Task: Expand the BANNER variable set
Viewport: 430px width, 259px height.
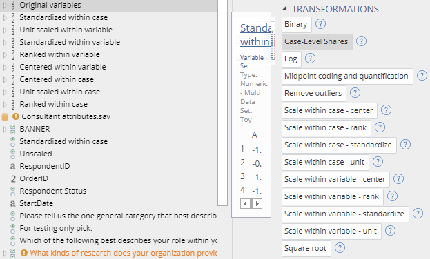Action: click(5, 129)
